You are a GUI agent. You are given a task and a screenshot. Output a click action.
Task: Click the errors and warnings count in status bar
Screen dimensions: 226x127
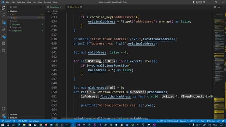point(22,121)
